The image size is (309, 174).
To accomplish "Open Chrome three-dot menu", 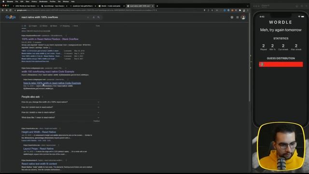I will tap(248, 10).
